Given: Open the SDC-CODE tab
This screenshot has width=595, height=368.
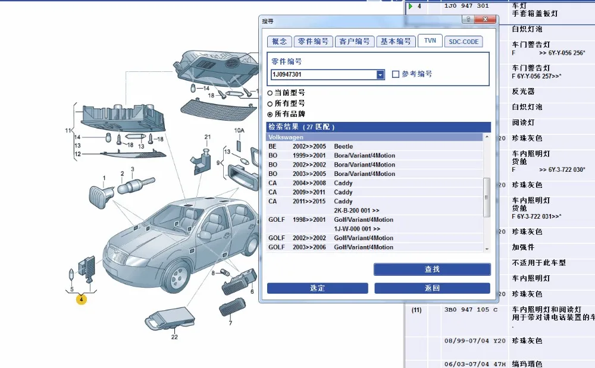Looking at the screenshot, I should pyautogui.click(x=464, y=42).
